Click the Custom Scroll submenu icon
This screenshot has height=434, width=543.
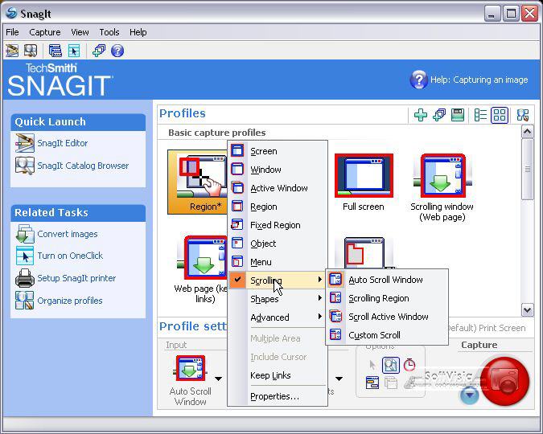pos(335,334)
